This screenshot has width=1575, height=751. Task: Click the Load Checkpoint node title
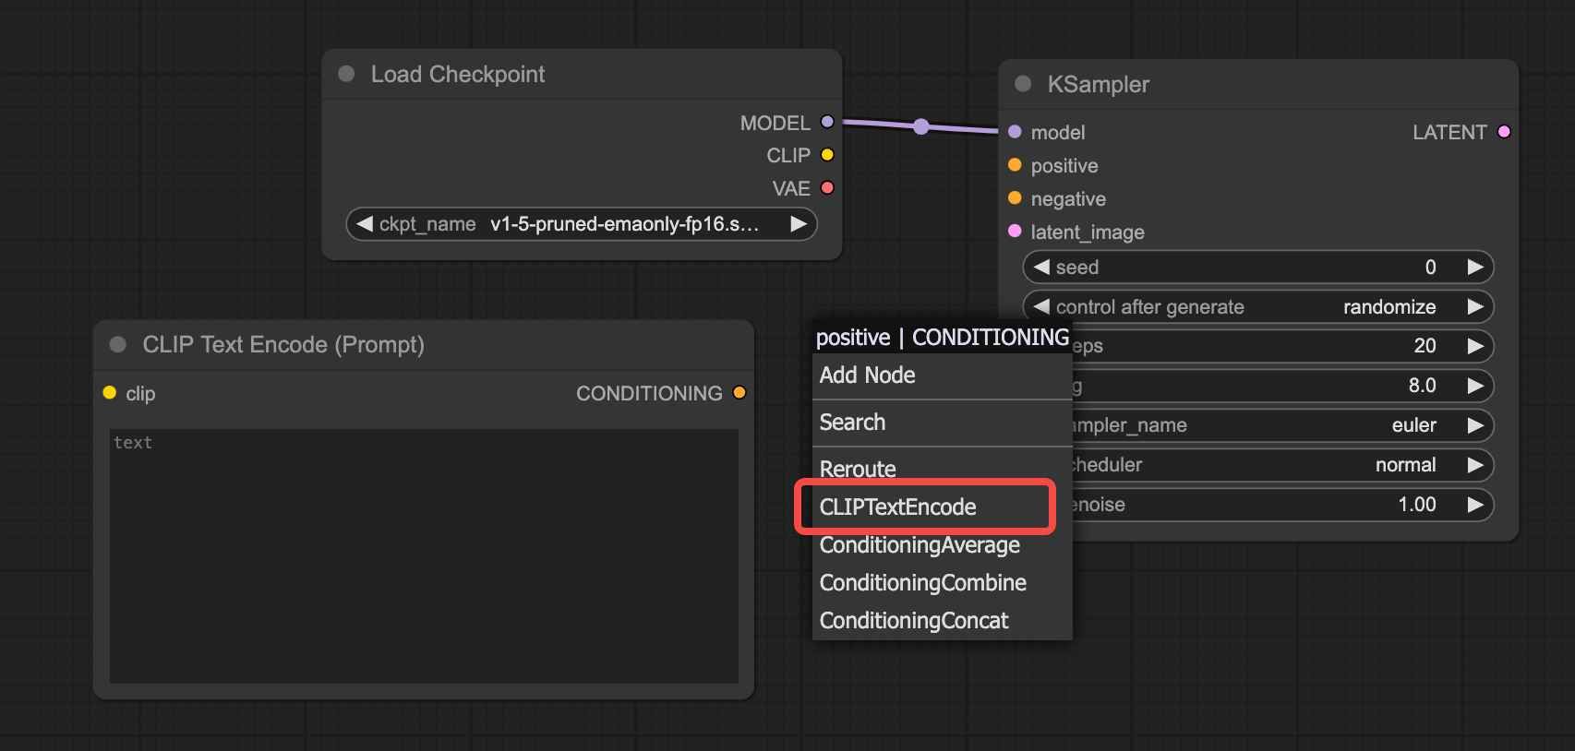pos(458,74)
